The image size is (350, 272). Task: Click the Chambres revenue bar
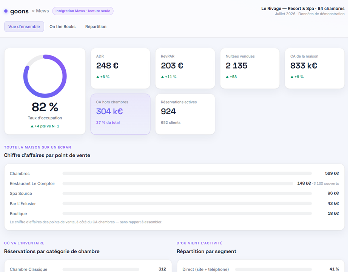point(187,173)
